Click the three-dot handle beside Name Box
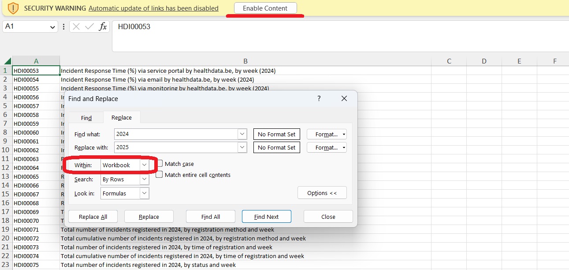 pyautogui.click(x=64, y=26)
